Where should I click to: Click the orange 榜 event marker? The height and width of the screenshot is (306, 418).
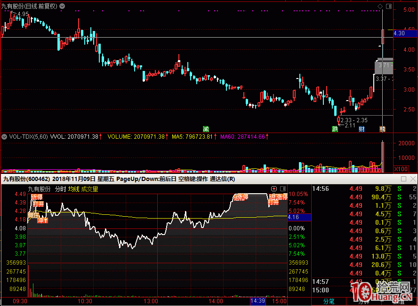[x=383, y=129]
